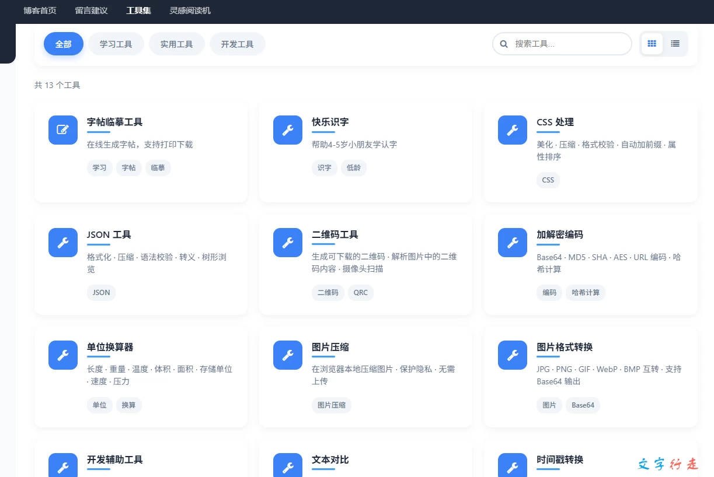Click the 共 13 个工具 count text
Screen dimensions: 714x477
click(x=57, y=85)
